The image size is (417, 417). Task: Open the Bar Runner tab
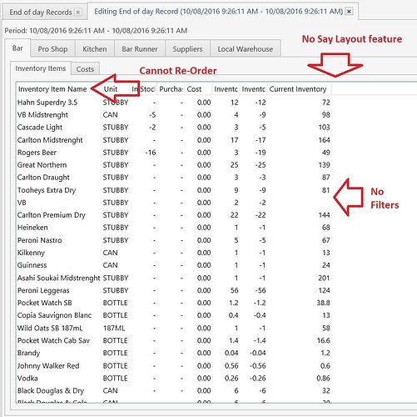(x=140, y=49)
